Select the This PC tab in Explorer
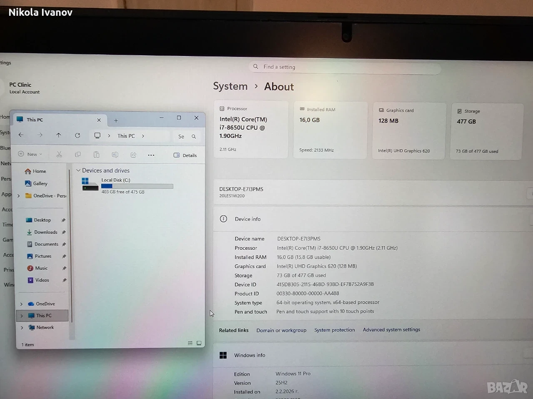 point(59,120)
